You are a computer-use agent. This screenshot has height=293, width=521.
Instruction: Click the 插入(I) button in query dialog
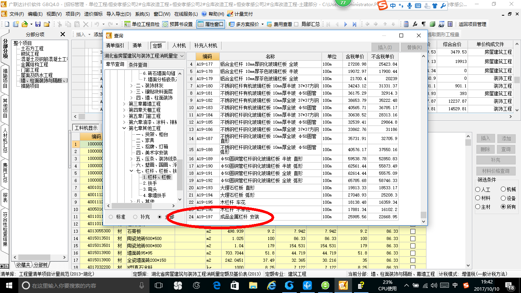pos(385,47)
